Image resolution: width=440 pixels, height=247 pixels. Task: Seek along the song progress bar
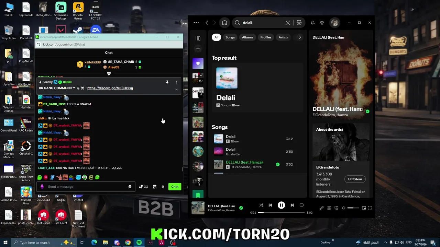point(282,213)
